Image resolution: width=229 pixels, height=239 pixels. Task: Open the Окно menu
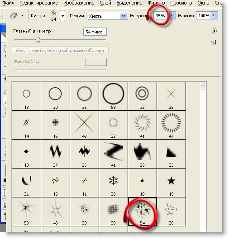pos(203,3)
